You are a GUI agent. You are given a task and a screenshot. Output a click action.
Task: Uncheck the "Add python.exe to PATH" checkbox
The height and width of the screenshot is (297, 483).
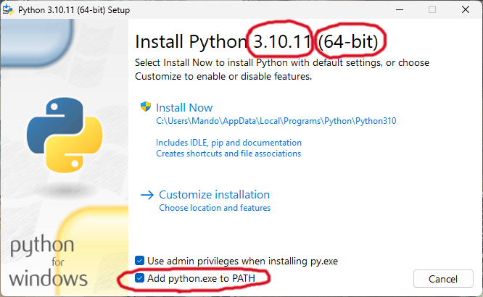(140, 278)
